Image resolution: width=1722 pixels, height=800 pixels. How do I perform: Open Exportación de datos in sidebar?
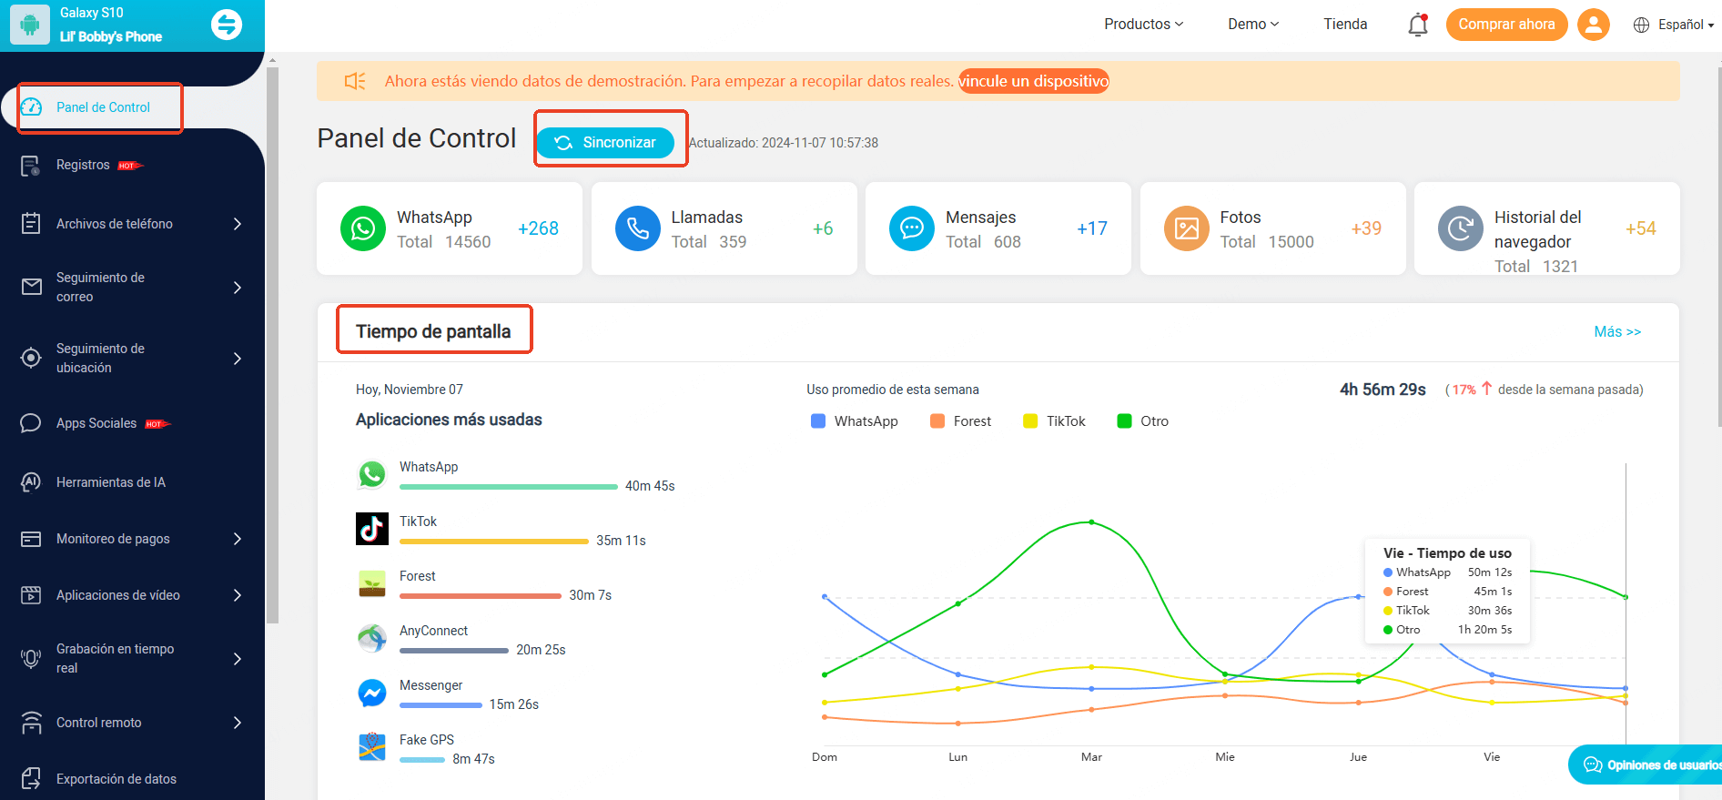pos(116,779)
